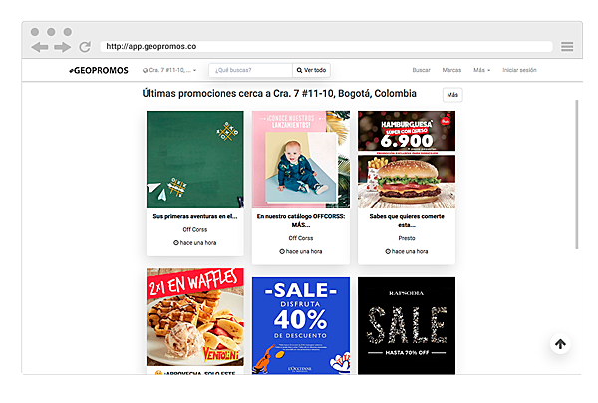598x403 pixels.
Task: Open the Rapsodia SALE promo image
Action: (x=407, y=326)
